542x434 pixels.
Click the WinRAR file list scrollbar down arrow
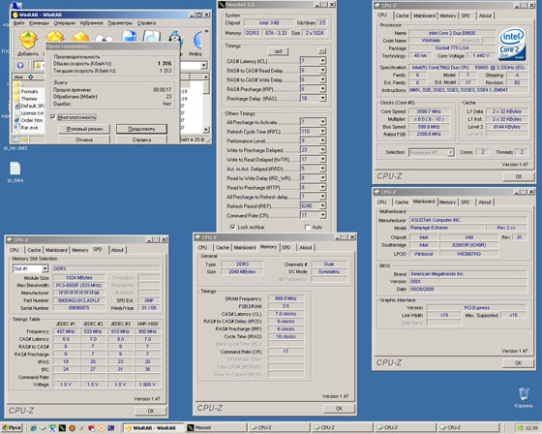(206, 130)
